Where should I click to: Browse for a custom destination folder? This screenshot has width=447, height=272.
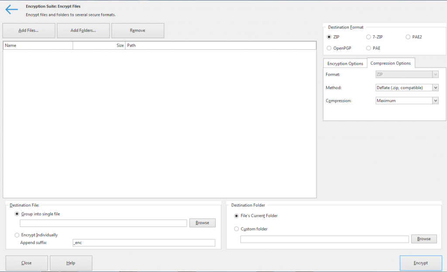(x=424, y=239)
